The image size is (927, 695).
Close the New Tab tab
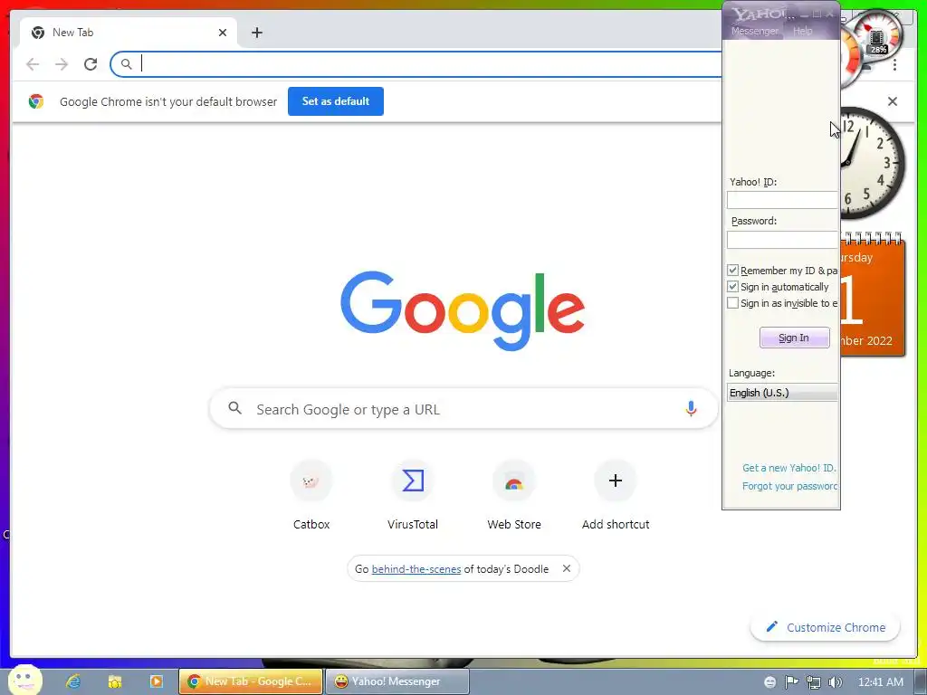point(223,33)
